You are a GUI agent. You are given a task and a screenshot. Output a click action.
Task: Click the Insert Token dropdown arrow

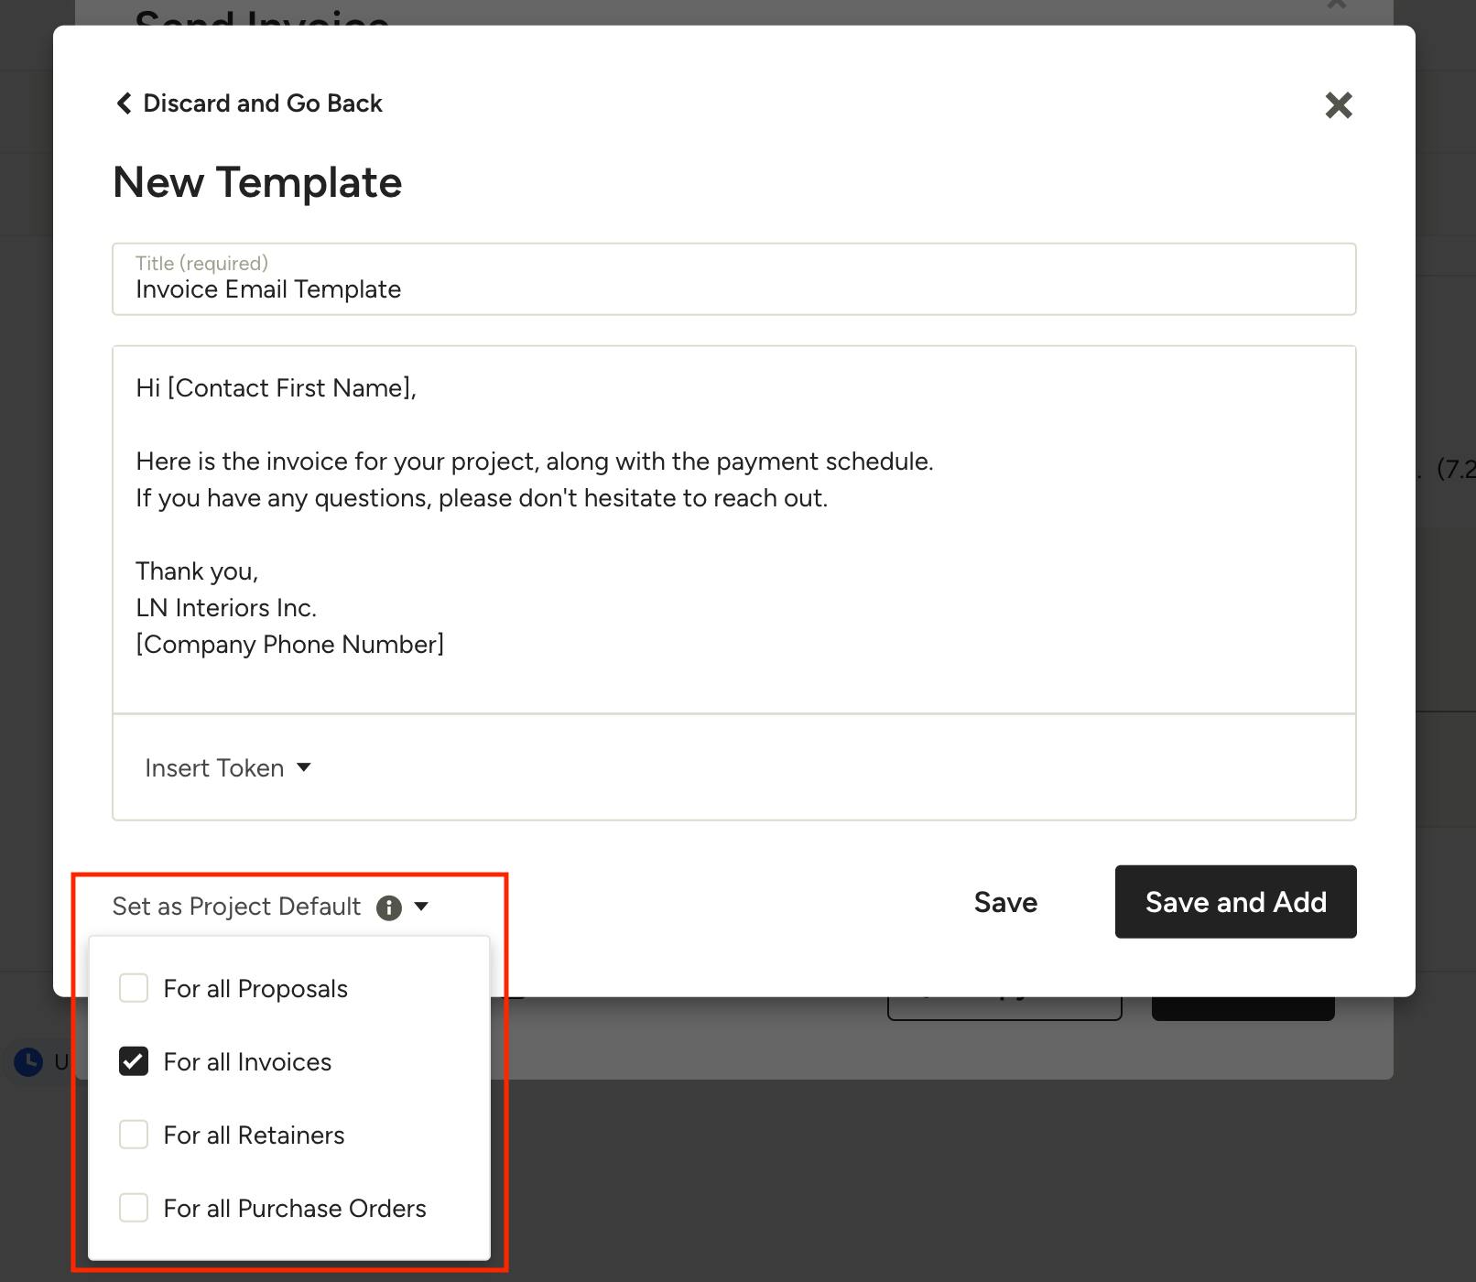[304, 767]
